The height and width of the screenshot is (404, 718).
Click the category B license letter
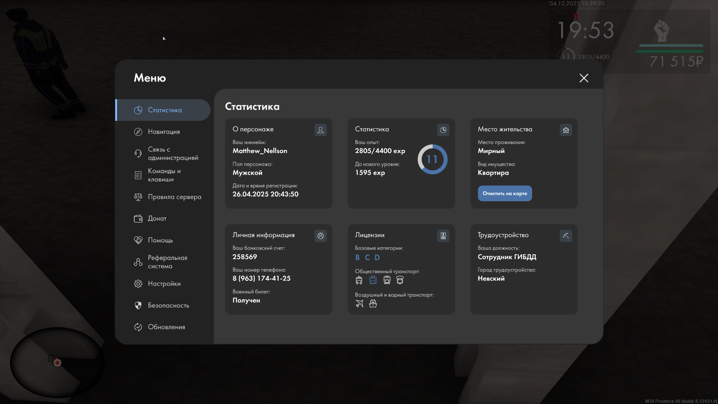(358, 257)
